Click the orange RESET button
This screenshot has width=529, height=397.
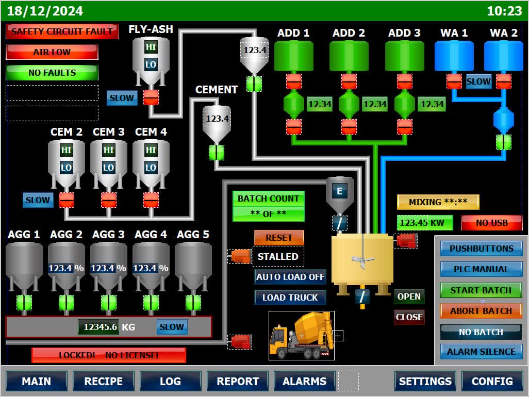[x=279, y=238]
